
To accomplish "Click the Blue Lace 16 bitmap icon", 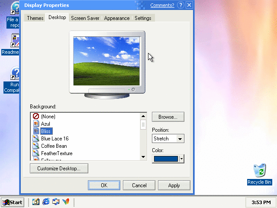I will pyautogui.click(x=36, y=139).
